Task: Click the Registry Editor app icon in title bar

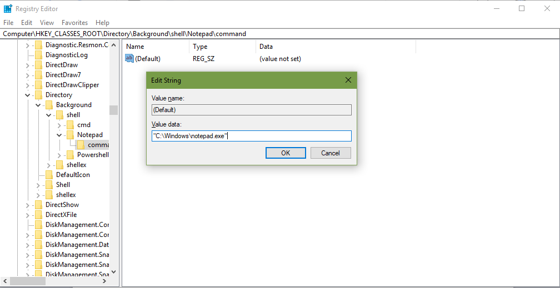Action: [8, 8]
